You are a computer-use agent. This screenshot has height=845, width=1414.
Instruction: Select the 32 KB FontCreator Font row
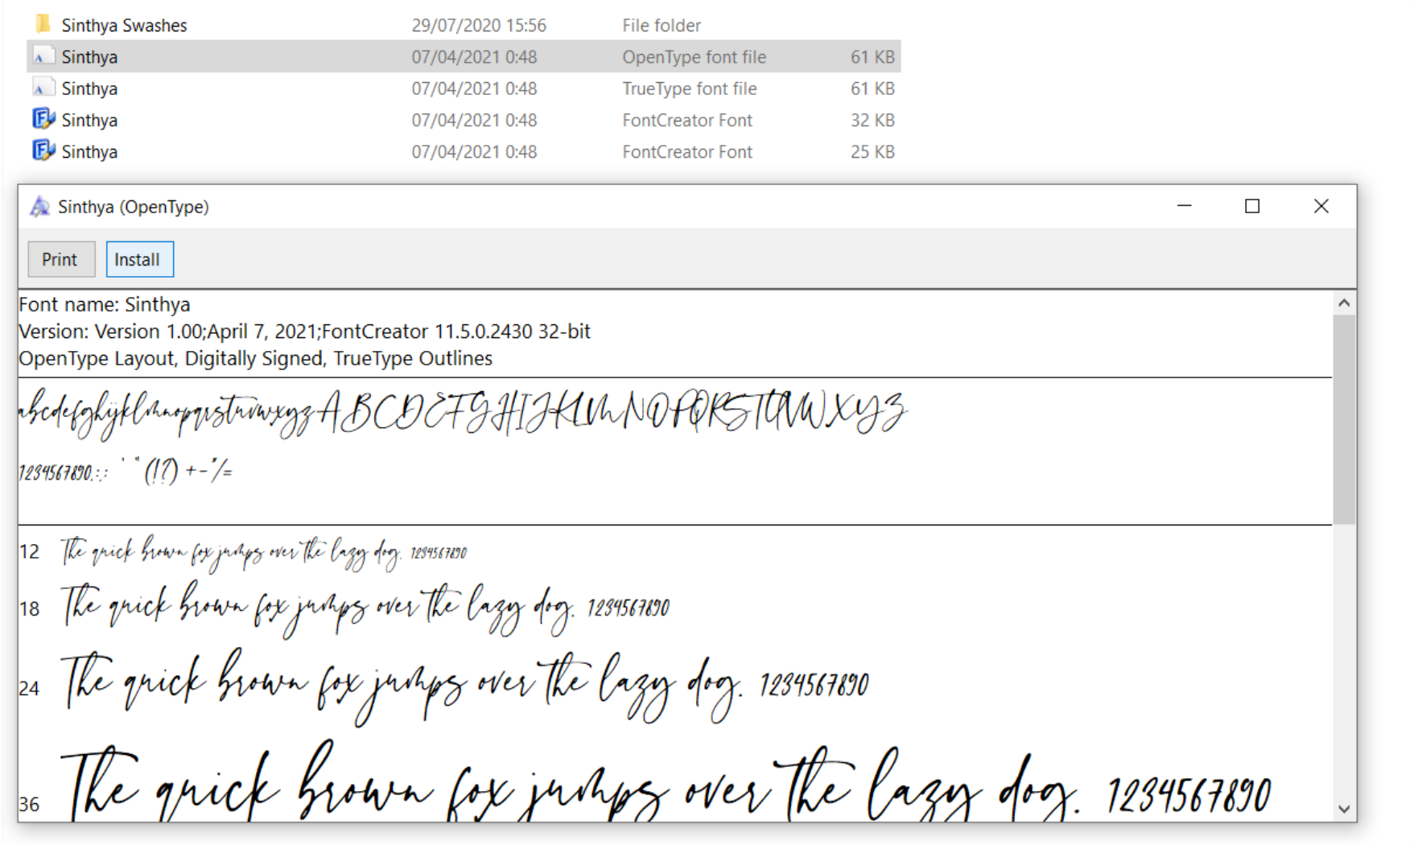tap(464, 120)
